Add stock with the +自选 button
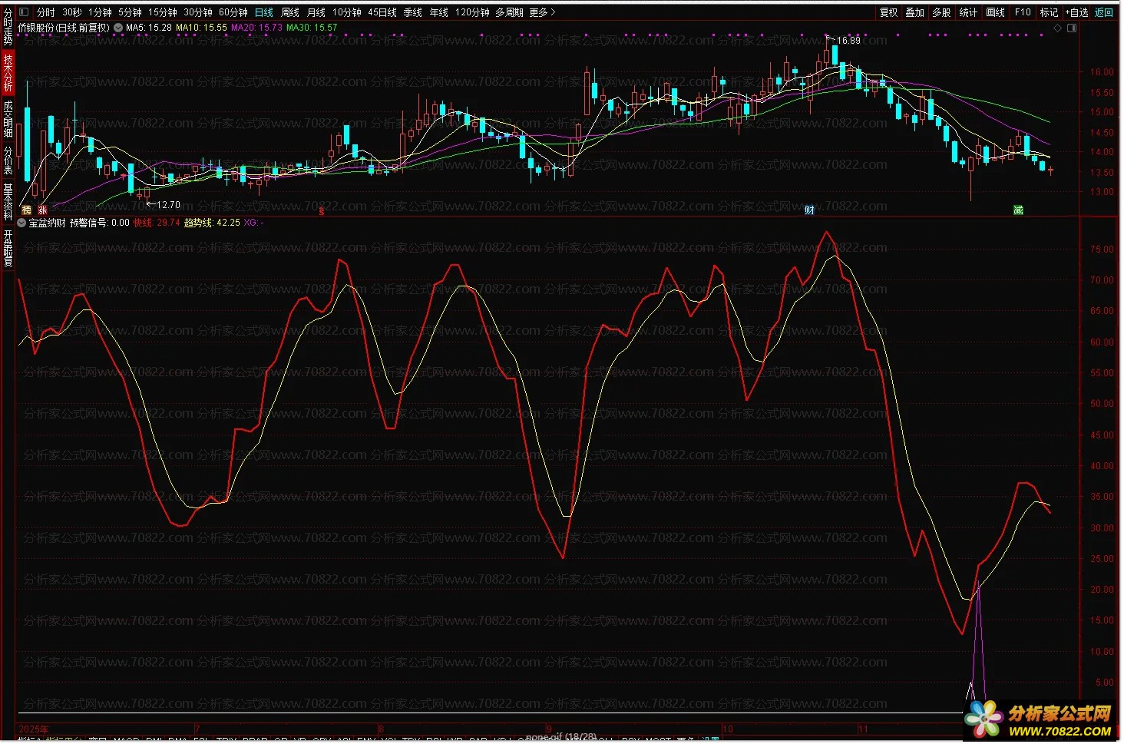The width and height of the screenshot is (1124, 744). tap(1076, 12)
